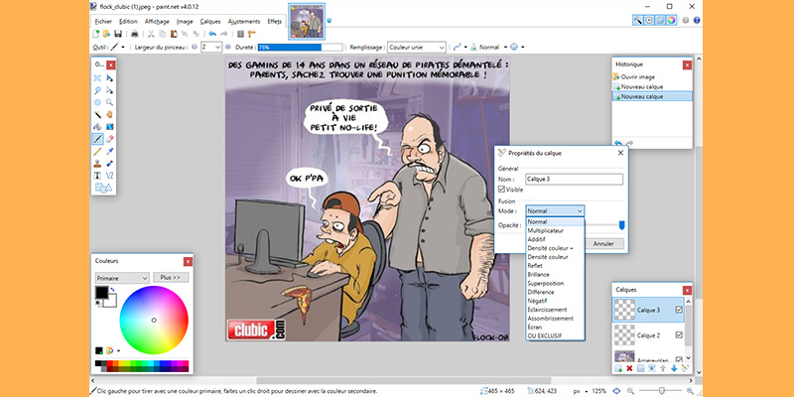Select the Move Selected Pixels tool
Screen dimensions: 794x397
coord(109,78)
